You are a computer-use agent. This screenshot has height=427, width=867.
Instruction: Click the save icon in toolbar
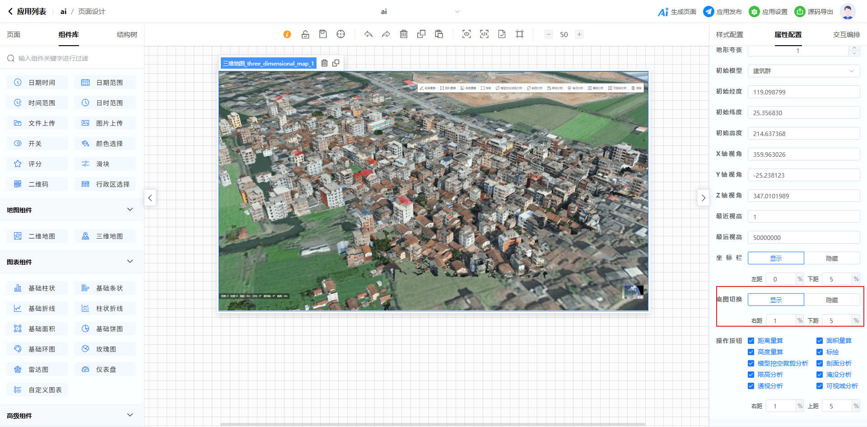click(323, 34)
